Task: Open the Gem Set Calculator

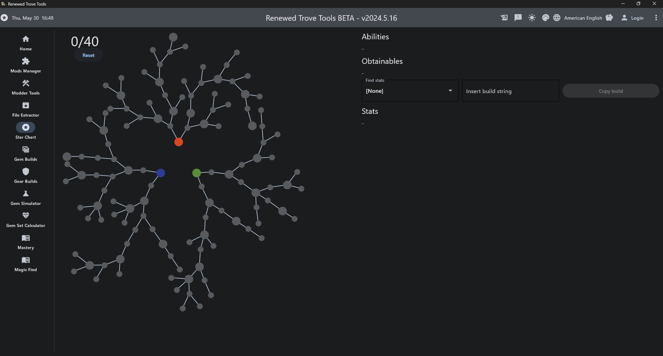Action: 26,219
